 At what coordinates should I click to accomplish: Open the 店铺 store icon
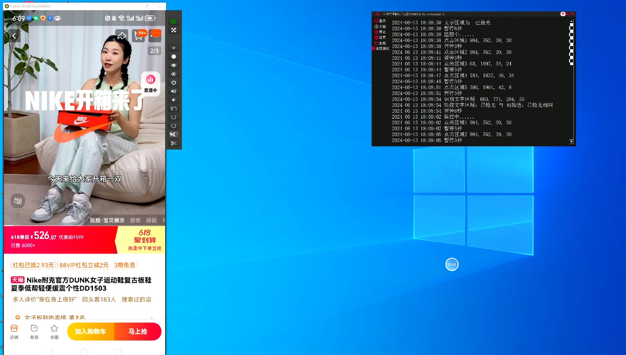(x=14, y=332)
